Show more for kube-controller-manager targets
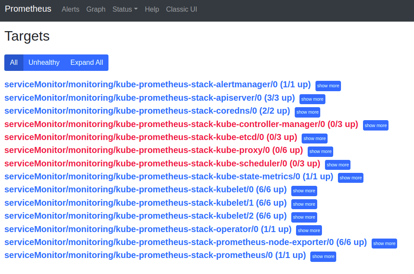 [376, 125]
